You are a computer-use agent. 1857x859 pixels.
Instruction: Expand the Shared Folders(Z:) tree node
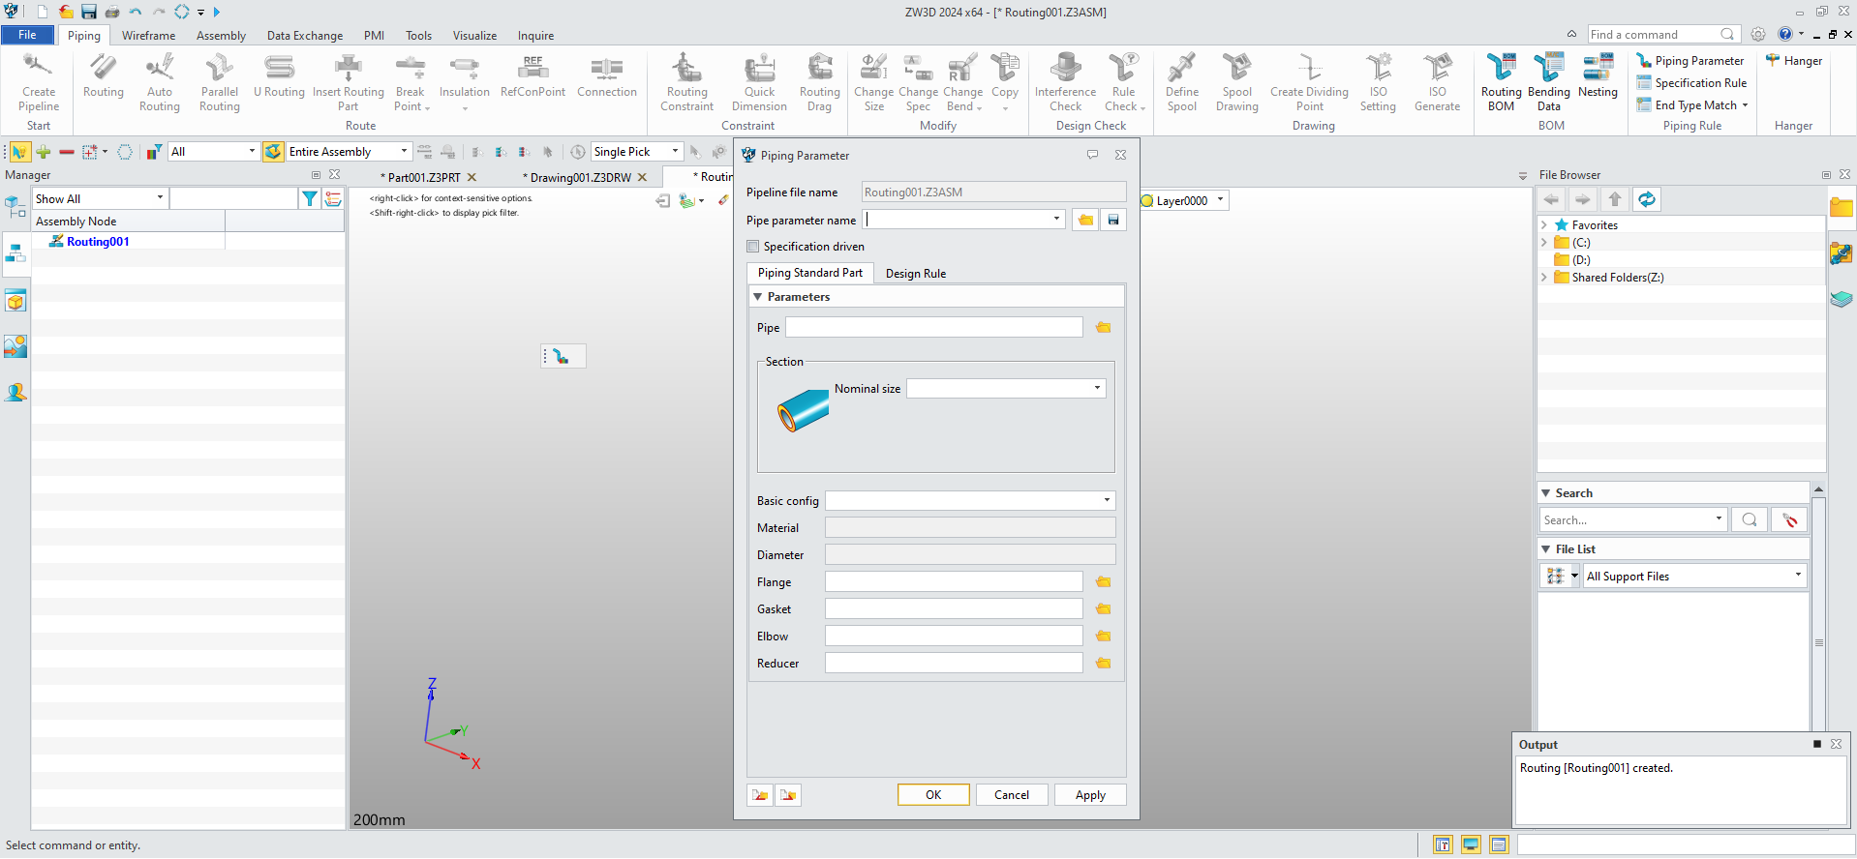[x=1544, y=278]
